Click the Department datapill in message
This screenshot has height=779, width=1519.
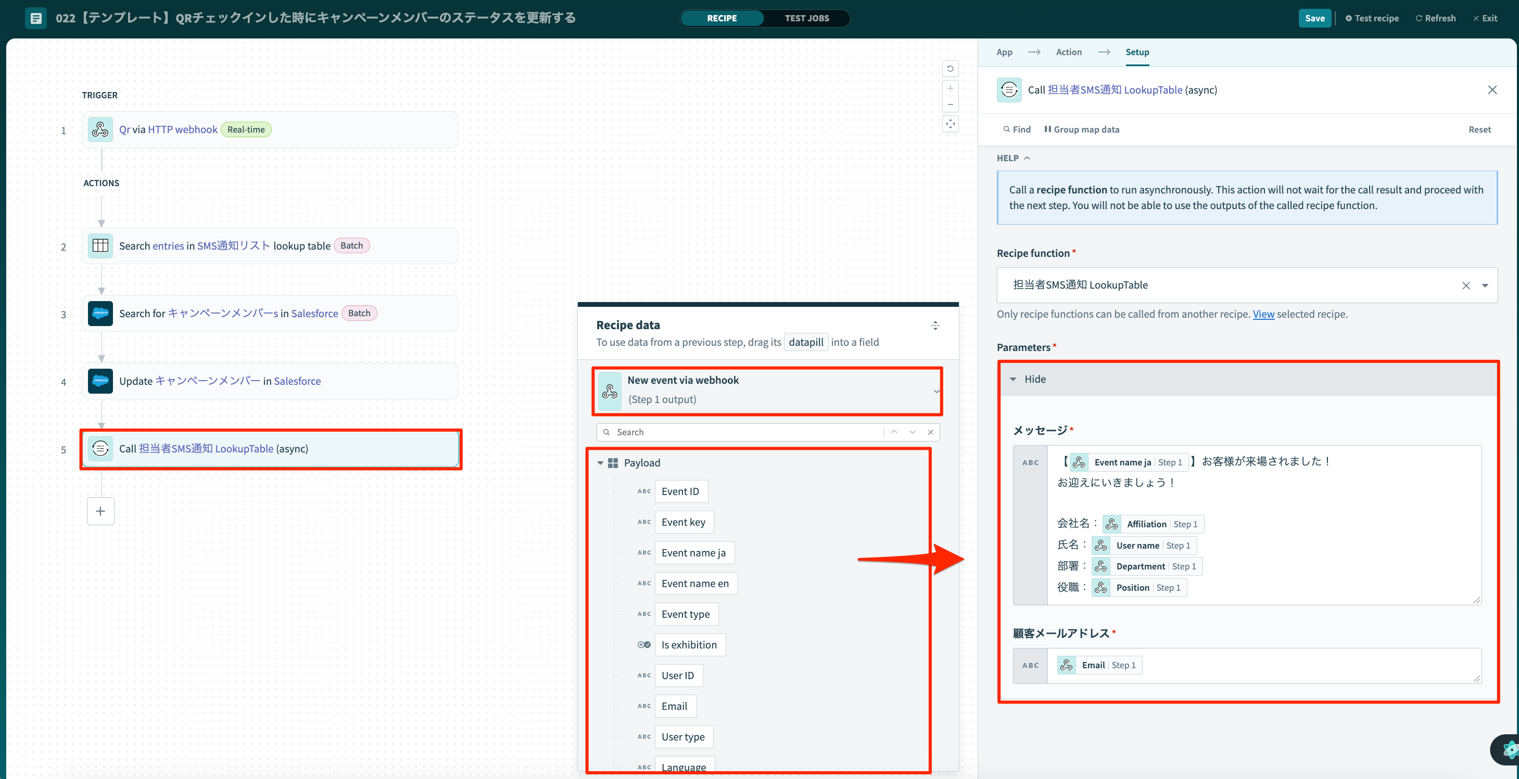[1147, 566]
